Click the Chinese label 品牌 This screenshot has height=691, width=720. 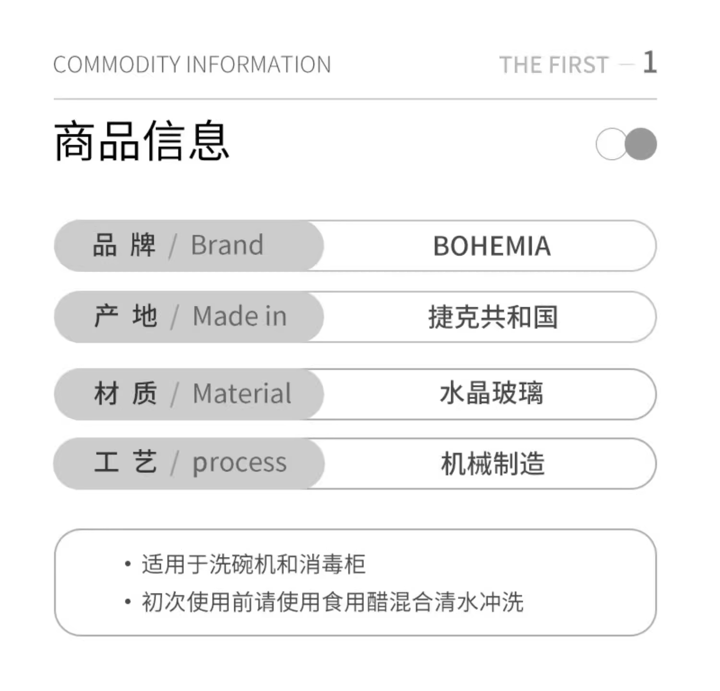[124, 245]
